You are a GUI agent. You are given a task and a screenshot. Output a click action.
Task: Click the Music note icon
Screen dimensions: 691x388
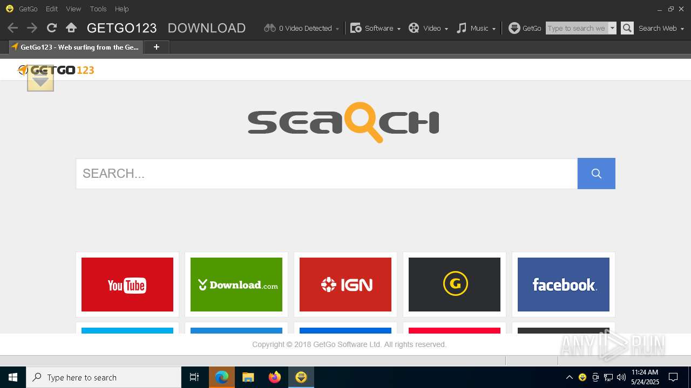[x=462, y=28]
